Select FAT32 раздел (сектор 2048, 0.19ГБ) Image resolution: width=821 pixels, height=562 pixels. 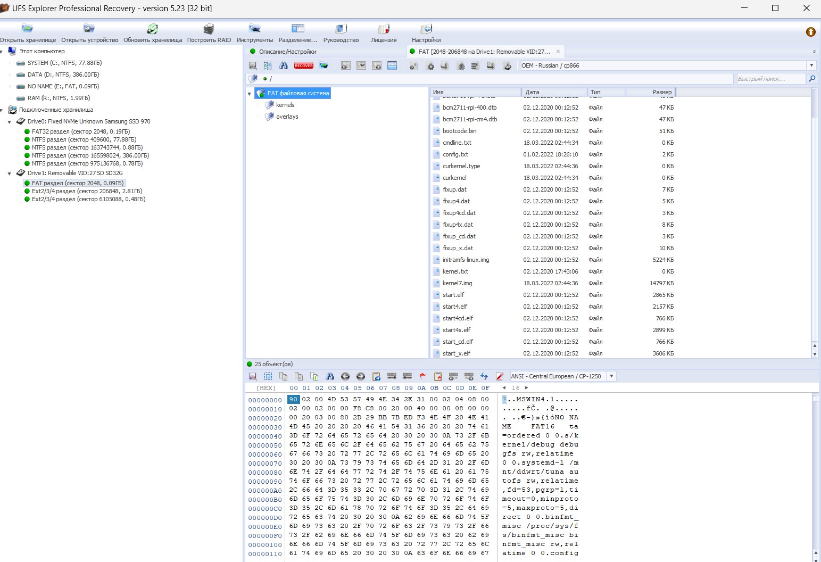pyautogui.click(x=81, y=131)
